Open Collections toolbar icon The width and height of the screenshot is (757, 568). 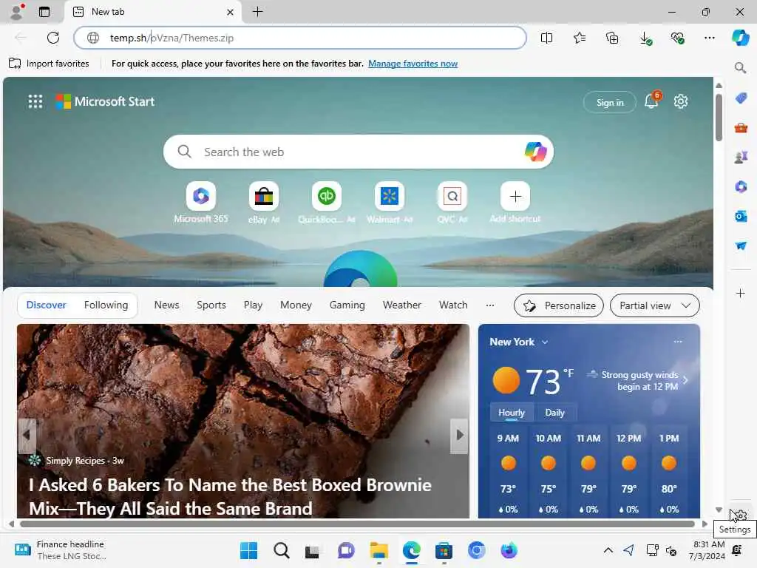click(612, 38)
